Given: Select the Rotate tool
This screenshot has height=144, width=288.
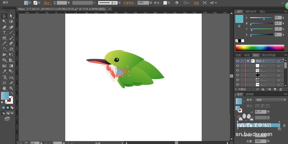Looking at the screenshot, I should (4, 49).
